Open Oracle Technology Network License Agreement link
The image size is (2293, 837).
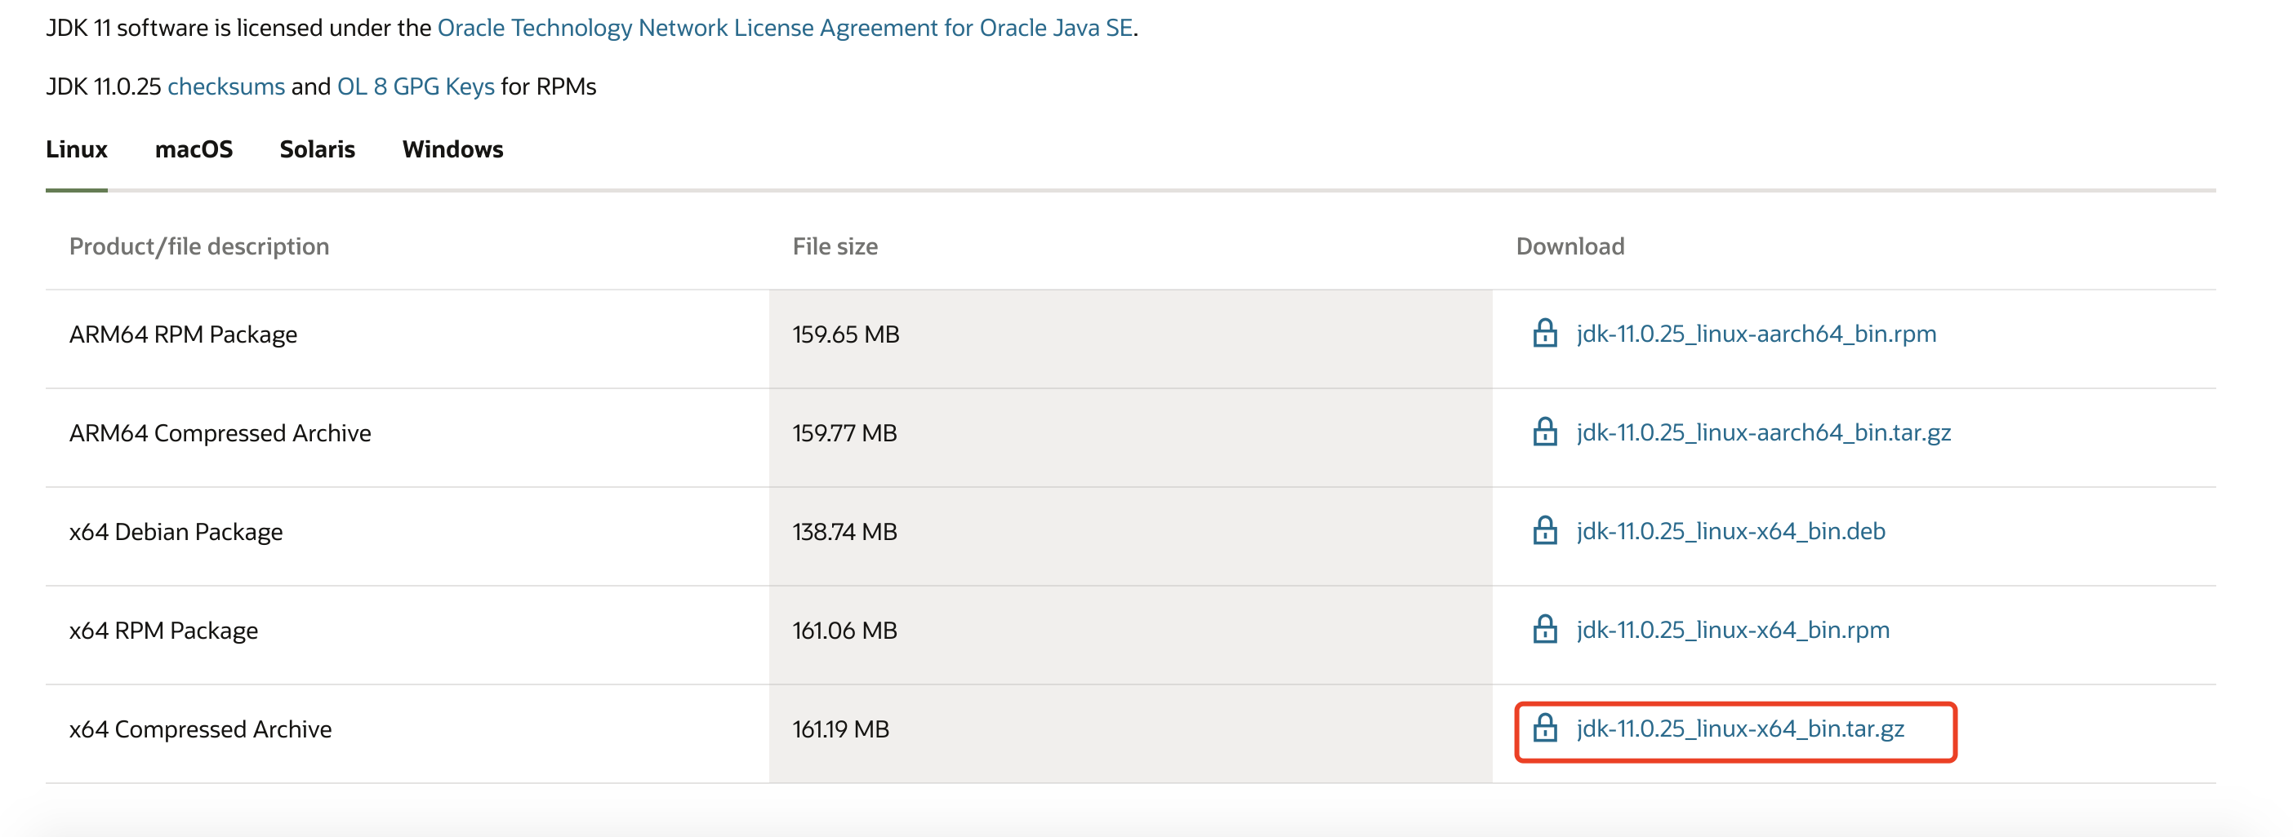[x=784, y=29]
